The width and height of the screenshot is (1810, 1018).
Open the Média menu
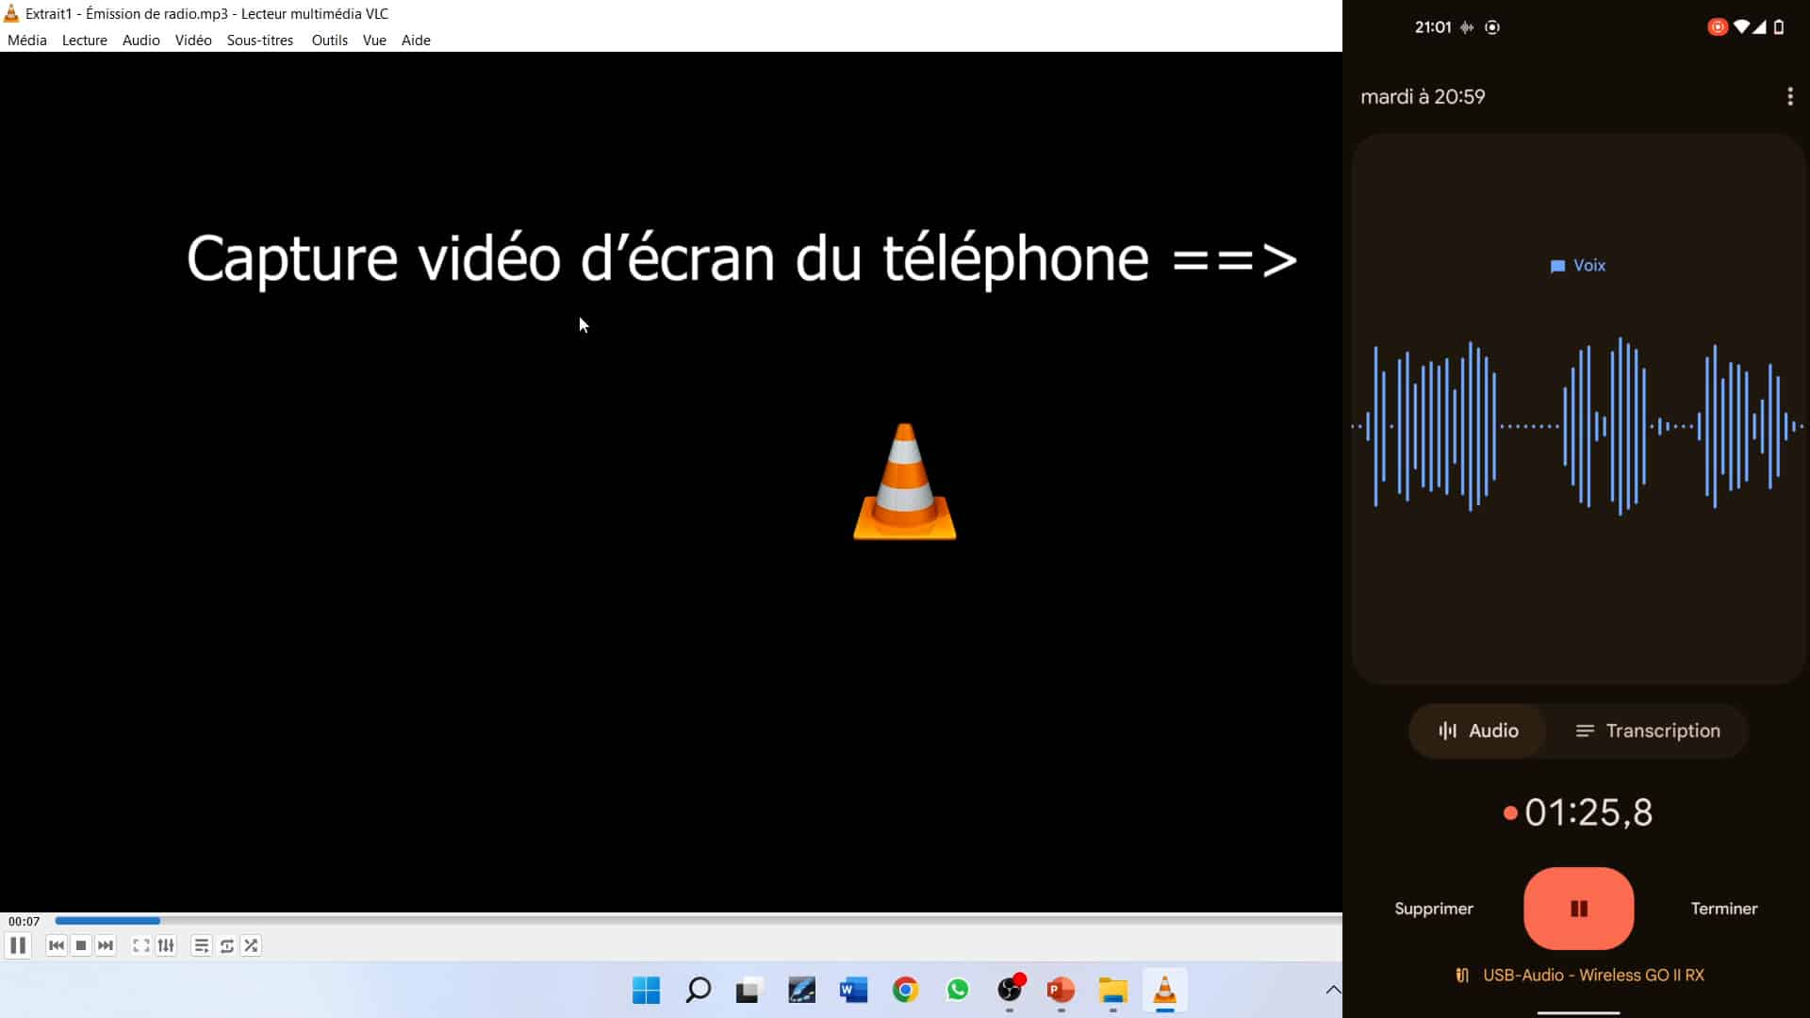pyautogui.click(x=26, y=41)
